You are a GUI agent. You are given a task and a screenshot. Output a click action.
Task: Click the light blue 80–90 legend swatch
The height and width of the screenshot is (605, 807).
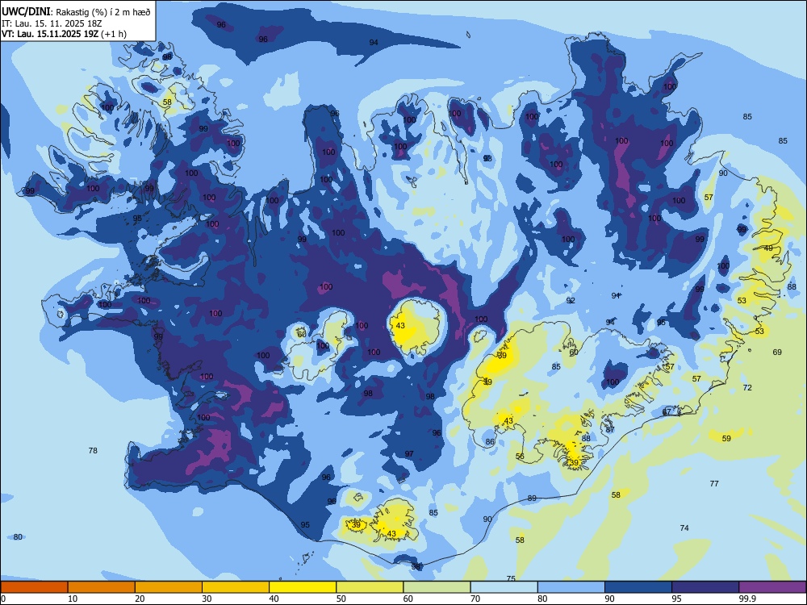[x=571, y=587]
